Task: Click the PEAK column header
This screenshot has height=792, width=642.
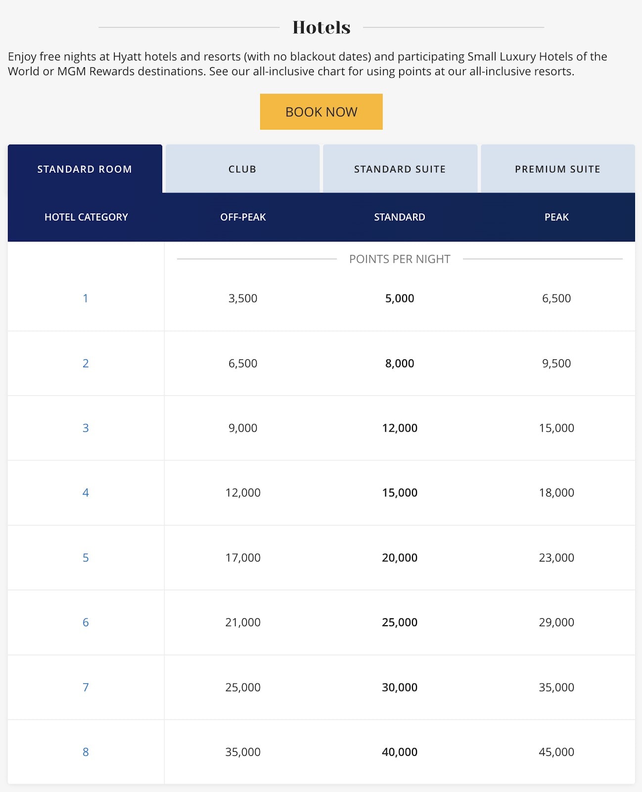Action: 556,217
